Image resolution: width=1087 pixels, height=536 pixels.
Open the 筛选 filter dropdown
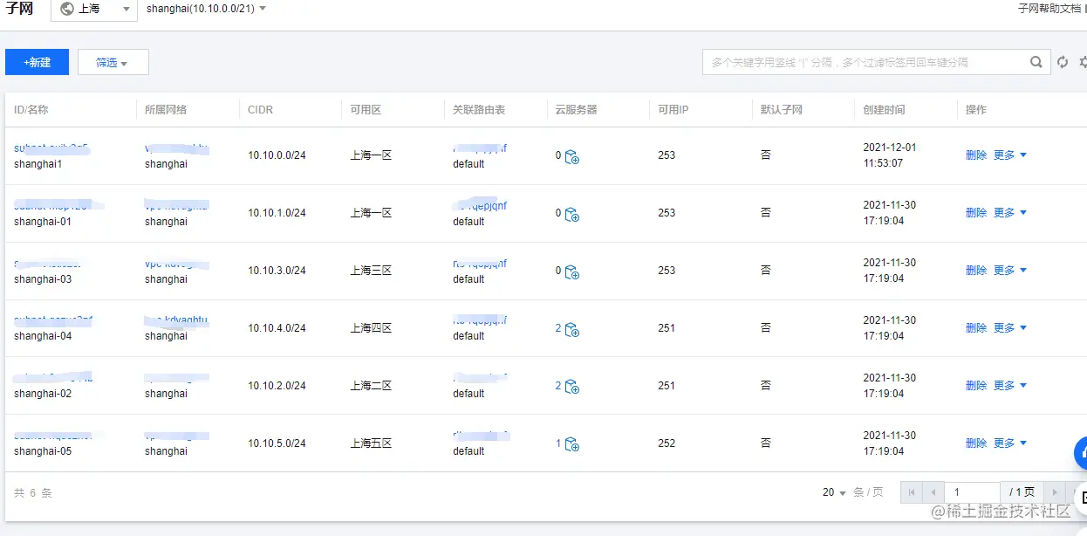pos(113,62)
